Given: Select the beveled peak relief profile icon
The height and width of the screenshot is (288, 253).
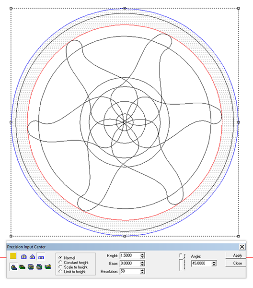Looking at the screenshot, I should point(32,257).
